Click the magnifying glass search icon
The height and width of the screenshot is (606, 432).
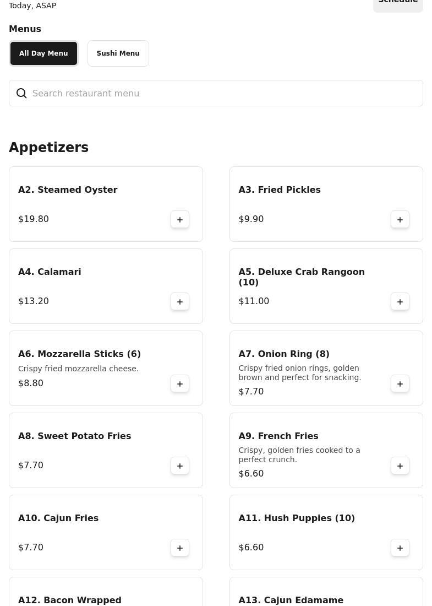point(21,93)
